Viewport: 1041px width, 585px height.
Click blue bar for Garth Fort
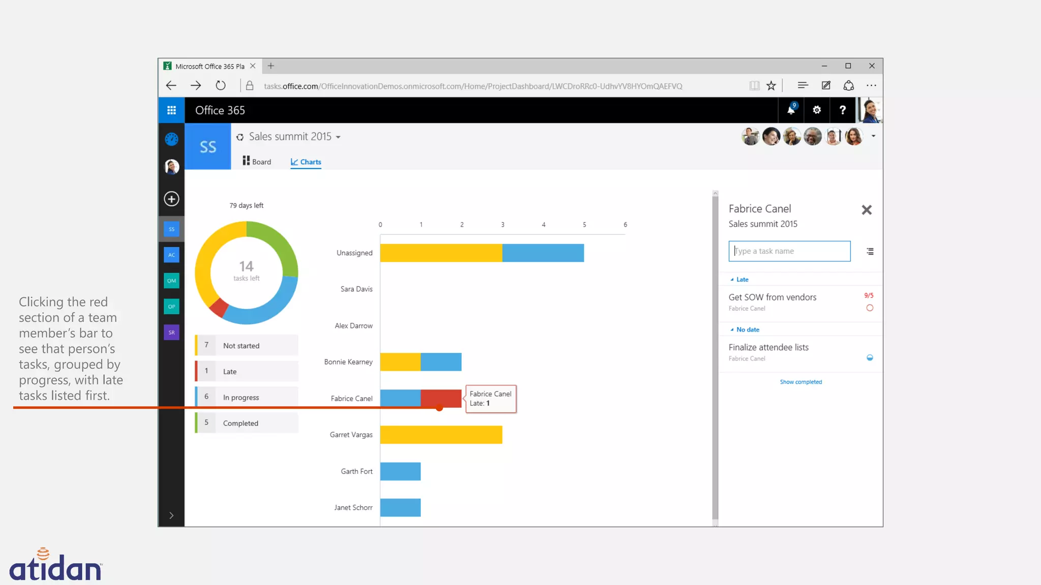tap(401, 471)
